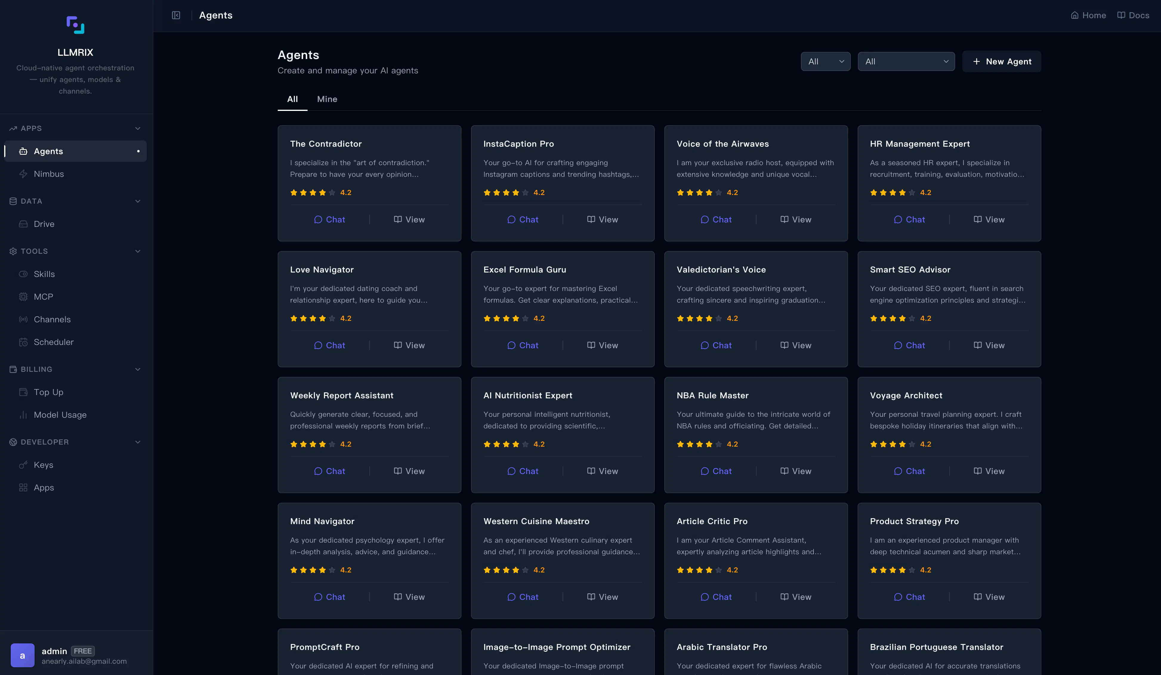Open Agents in the sidebar
1161x675 pixels.
75,151
